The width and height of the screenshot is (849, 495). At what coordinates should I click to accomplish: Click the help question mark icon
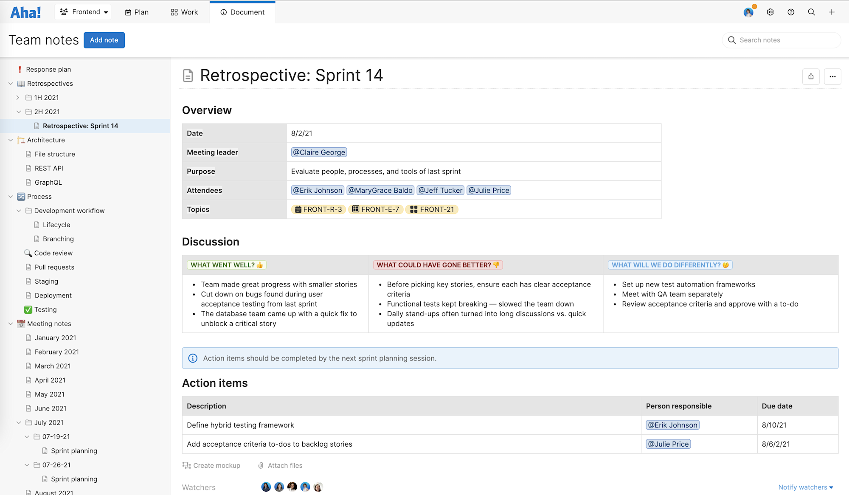click(791, 12)
